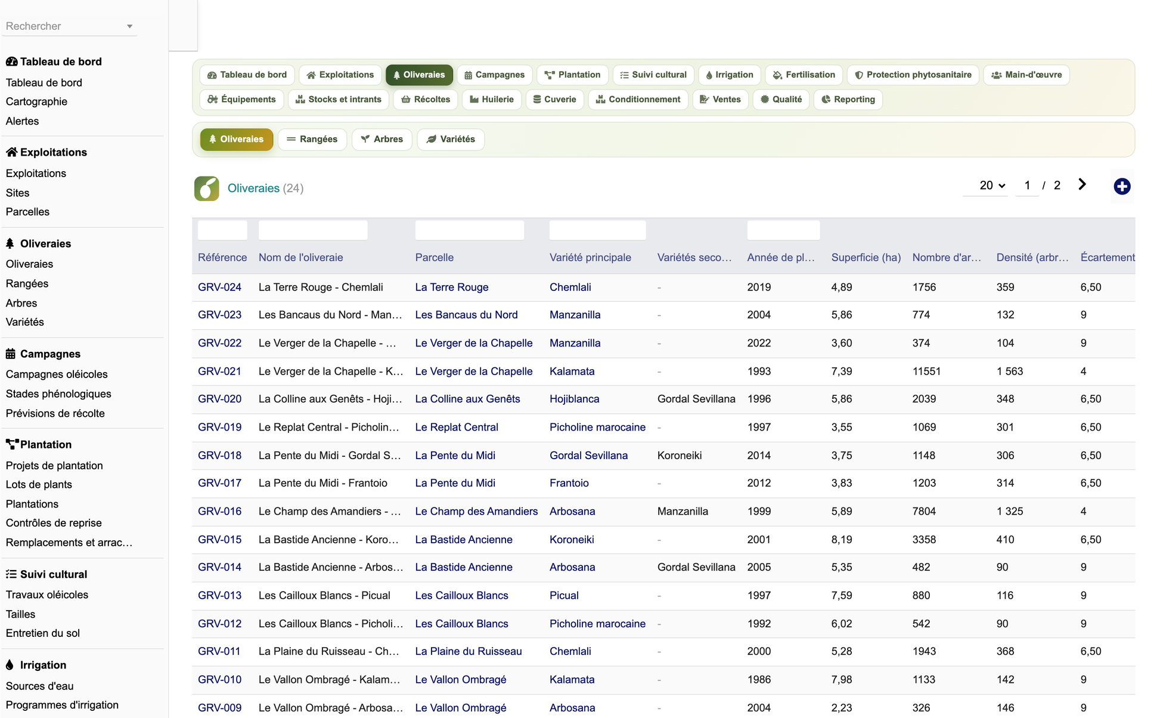Screen dimensions: 1160x718
Task: Open Sources d'eau in the sidebar
Action: pyautogui.click(x=40, y=686)
